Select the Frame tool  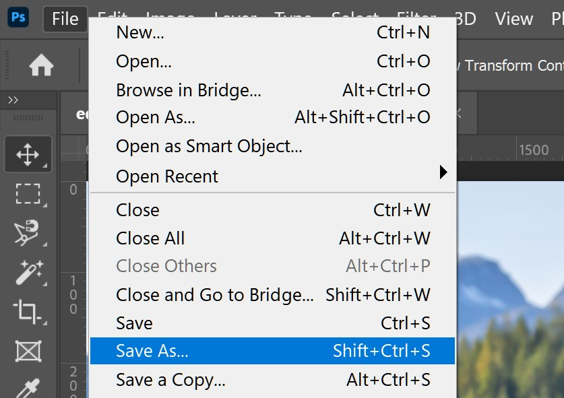[28, 350]
